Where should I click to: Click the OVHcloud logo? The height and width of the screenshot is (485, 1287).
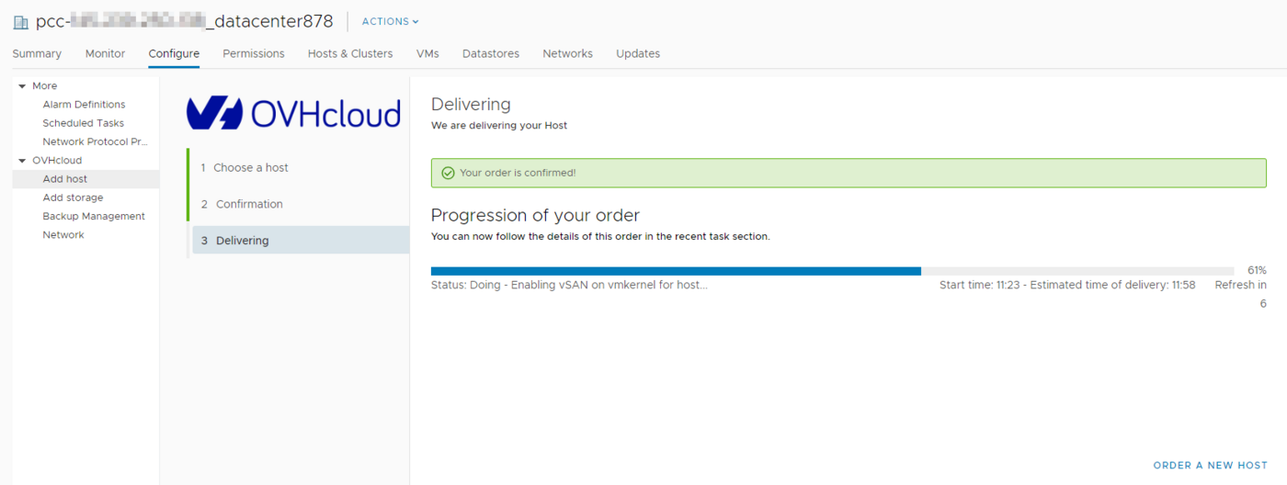click(x=293, y=113)
